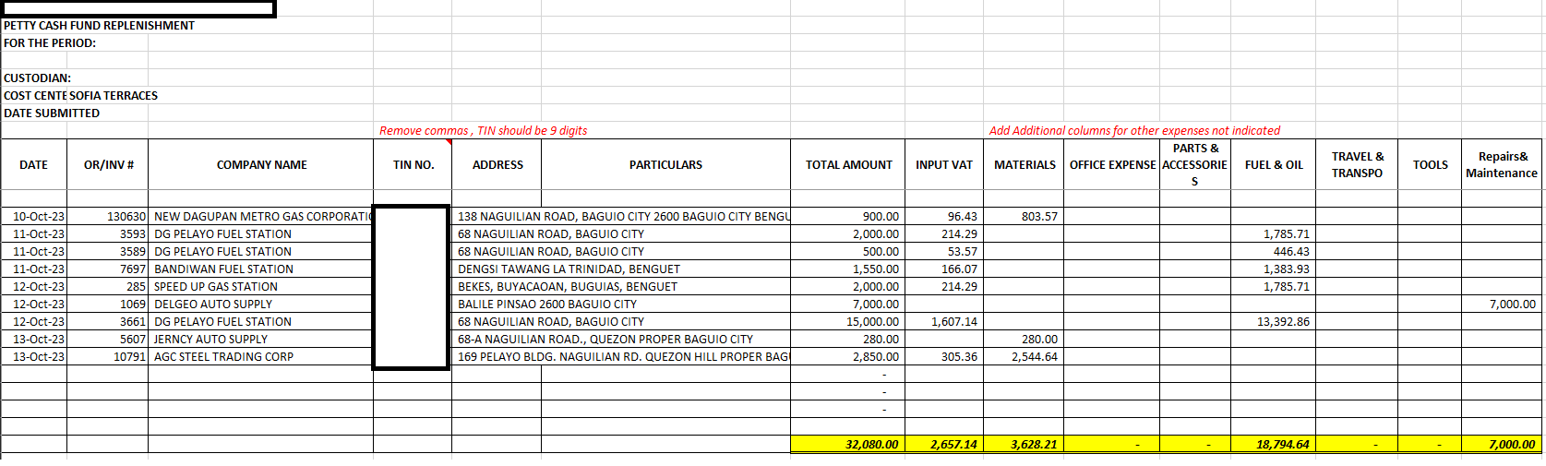Click the 7,000.00 repairs cell for DELGEO
Screen dimensions: 1546x466
point(1502,305)
